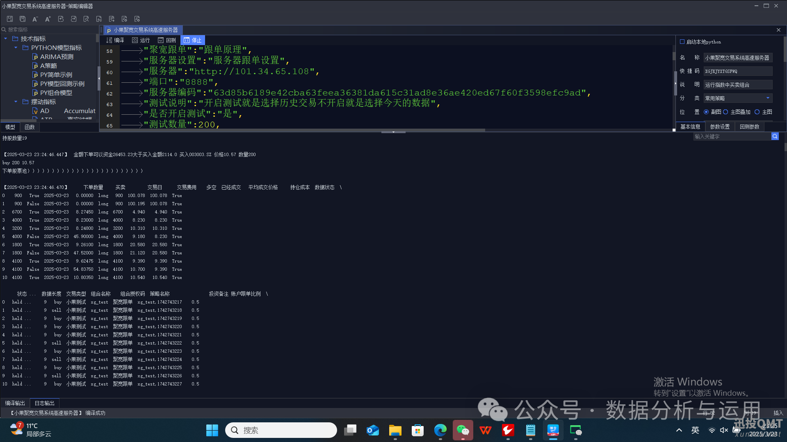This screenshot has width=787, height=442.
Task: Click the 回测 backtest button
Action: [167, 40]
